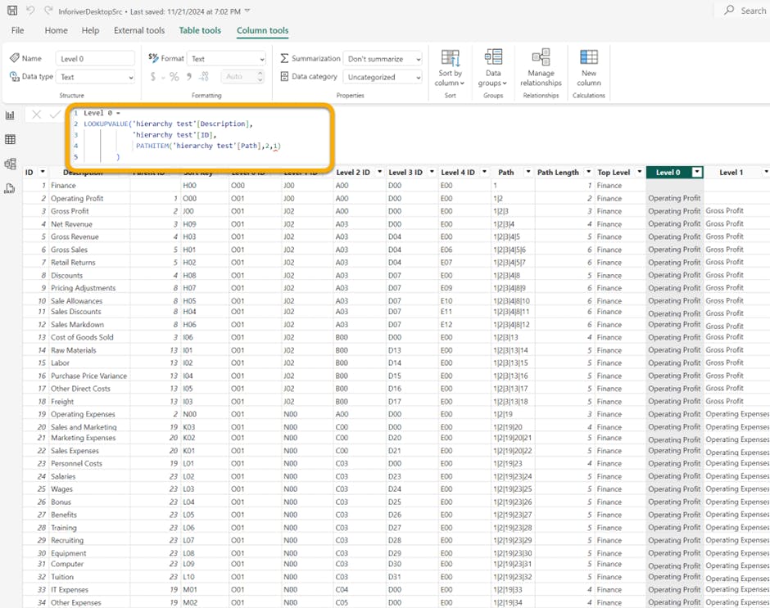Open the External tools tab
Viewport: 770px width, 608px height.
pos(138,30)
